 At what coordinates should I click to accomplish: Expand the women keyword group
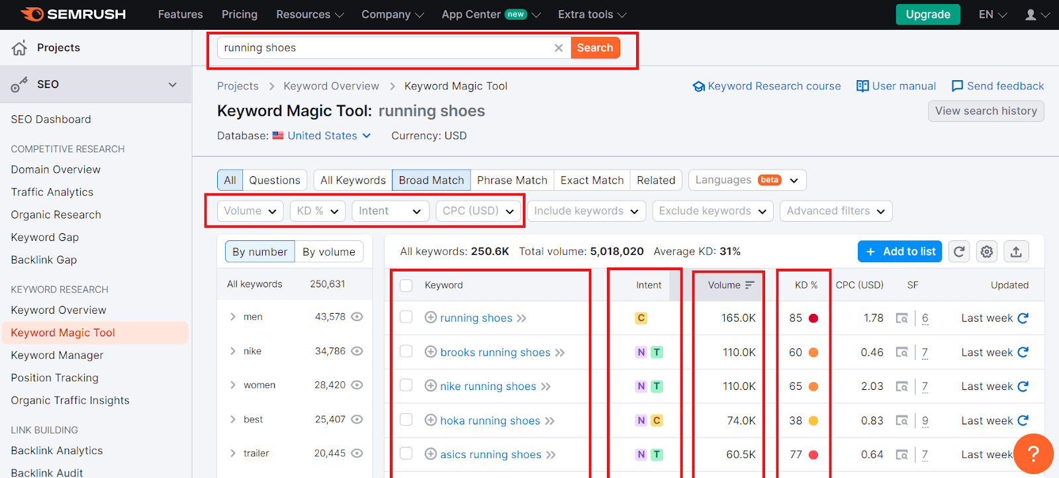point(232,385)
